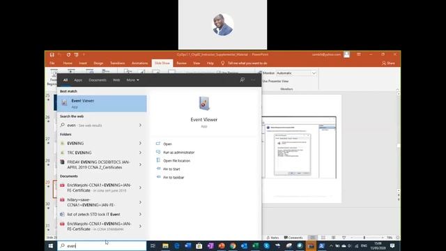This screenshot has width=446, height=251.
Task: Switch to the Apps search filter
Action: pos(78,80)
